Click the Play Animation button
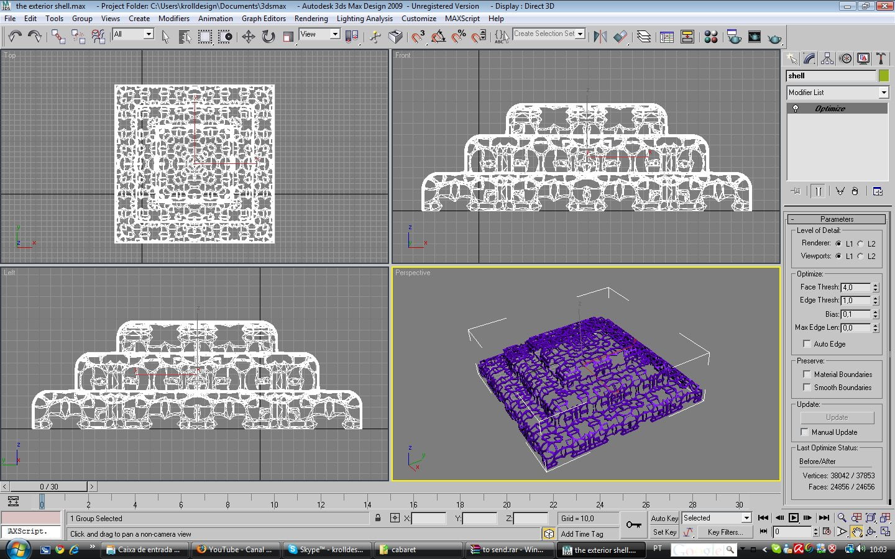The width and height of the screenshot is (895, 559). [x=794, y=517]
